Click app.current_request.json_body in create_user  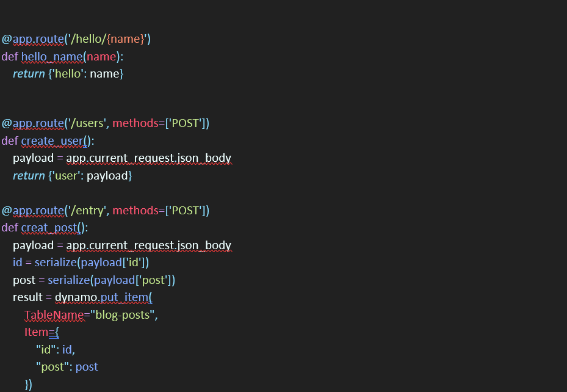[149, 158]
